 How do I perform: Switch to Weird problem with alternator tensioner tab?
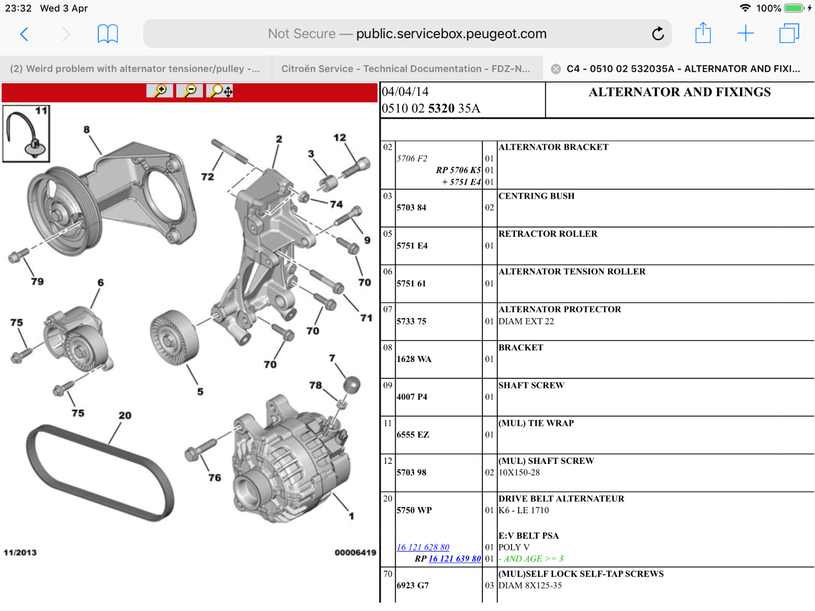tap(135, 69)
